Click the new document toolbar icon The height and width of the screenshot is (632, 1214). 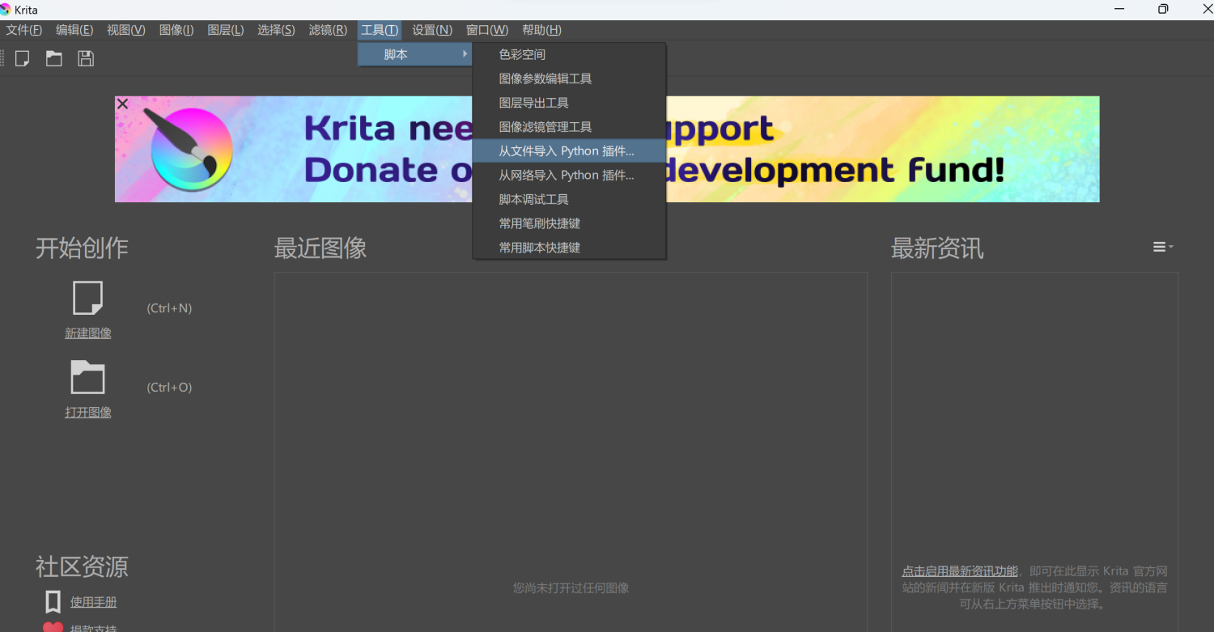tap(23, 58)
